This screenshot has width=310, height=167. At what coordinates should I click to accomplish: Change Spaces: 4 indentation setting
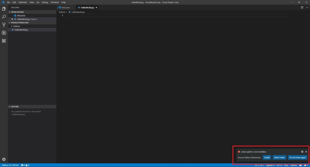270,165
